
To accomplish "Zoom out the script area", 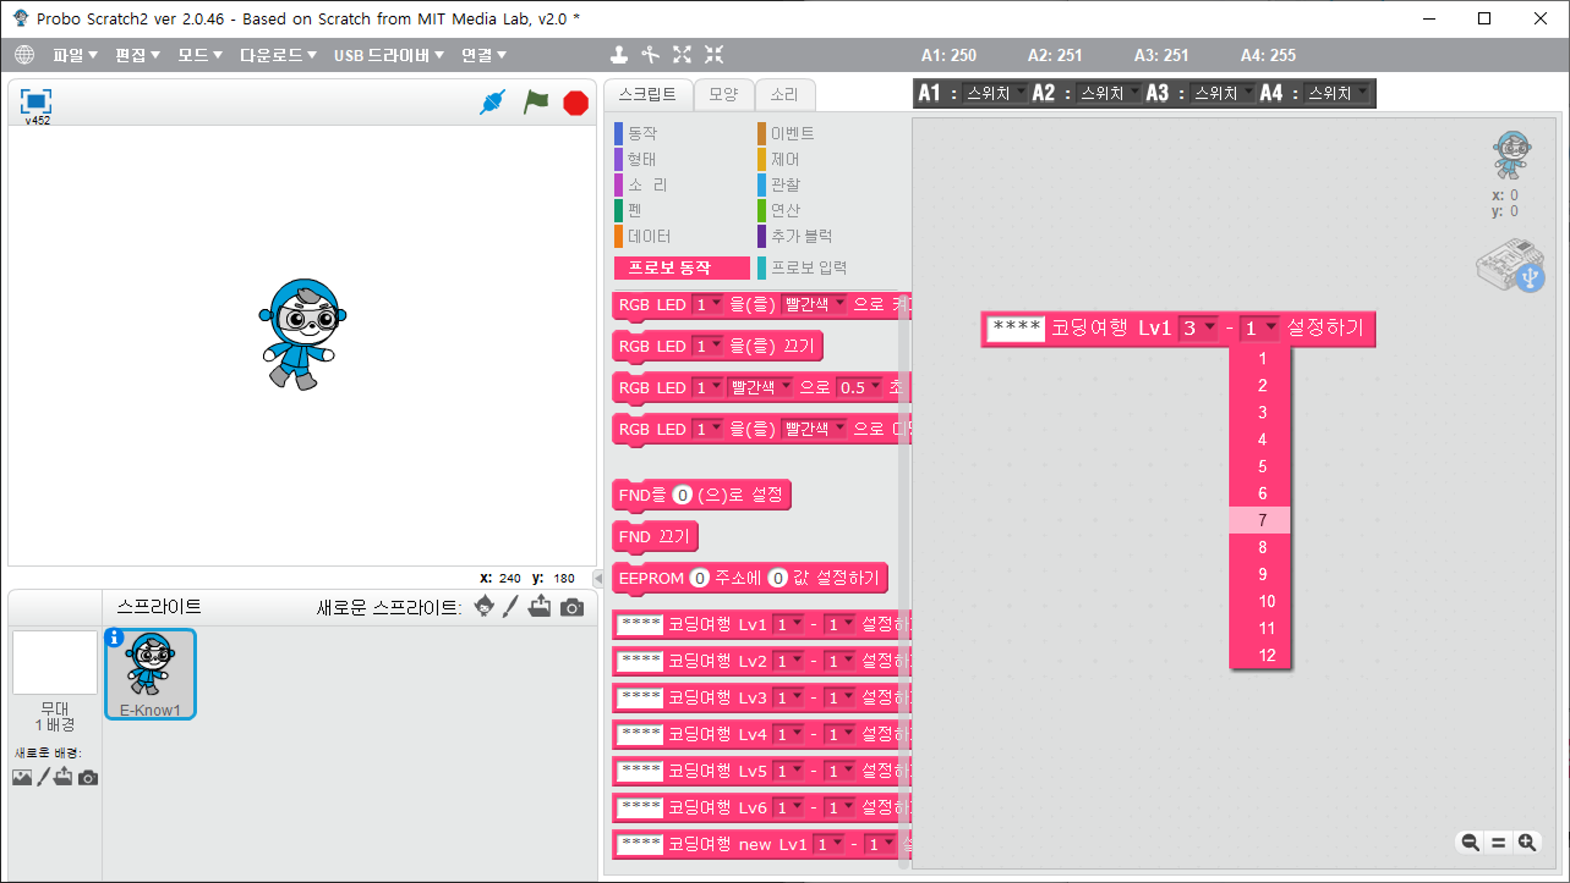I will point(1470,843).
